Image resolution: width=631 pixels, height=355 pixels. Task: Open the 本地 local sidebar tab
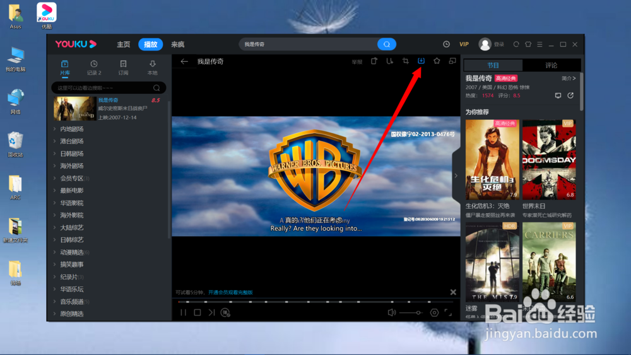pyautogui.click(x=153, y=67)
